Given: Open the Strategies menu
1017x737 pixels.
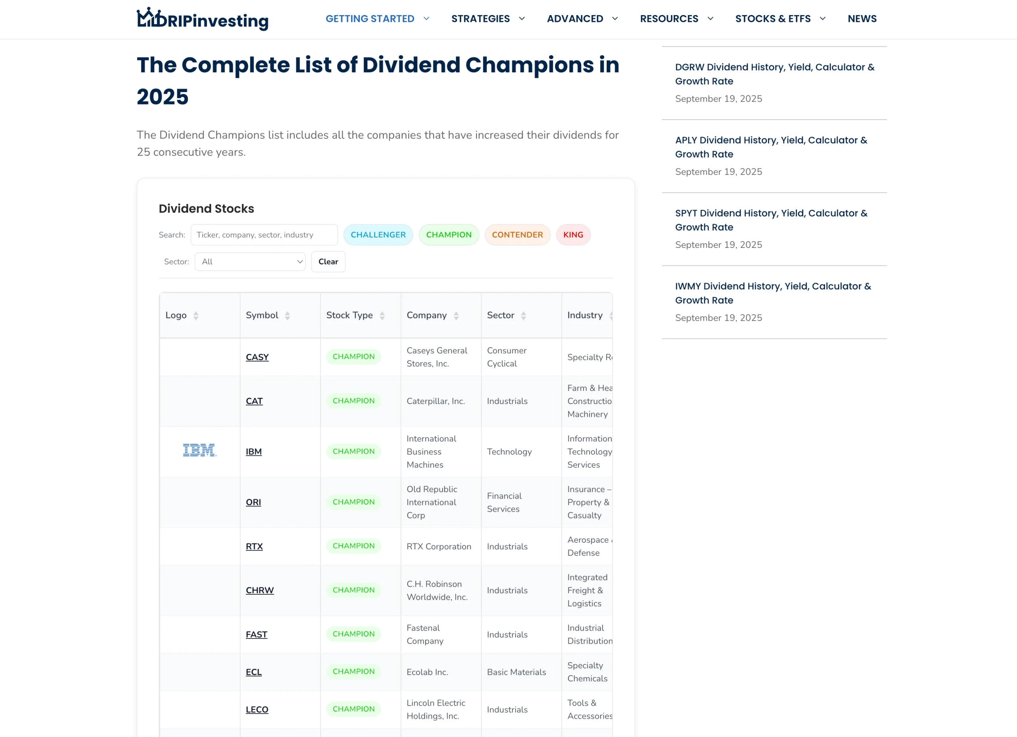Looking at the screenshot, I should (x=480, y=19).
